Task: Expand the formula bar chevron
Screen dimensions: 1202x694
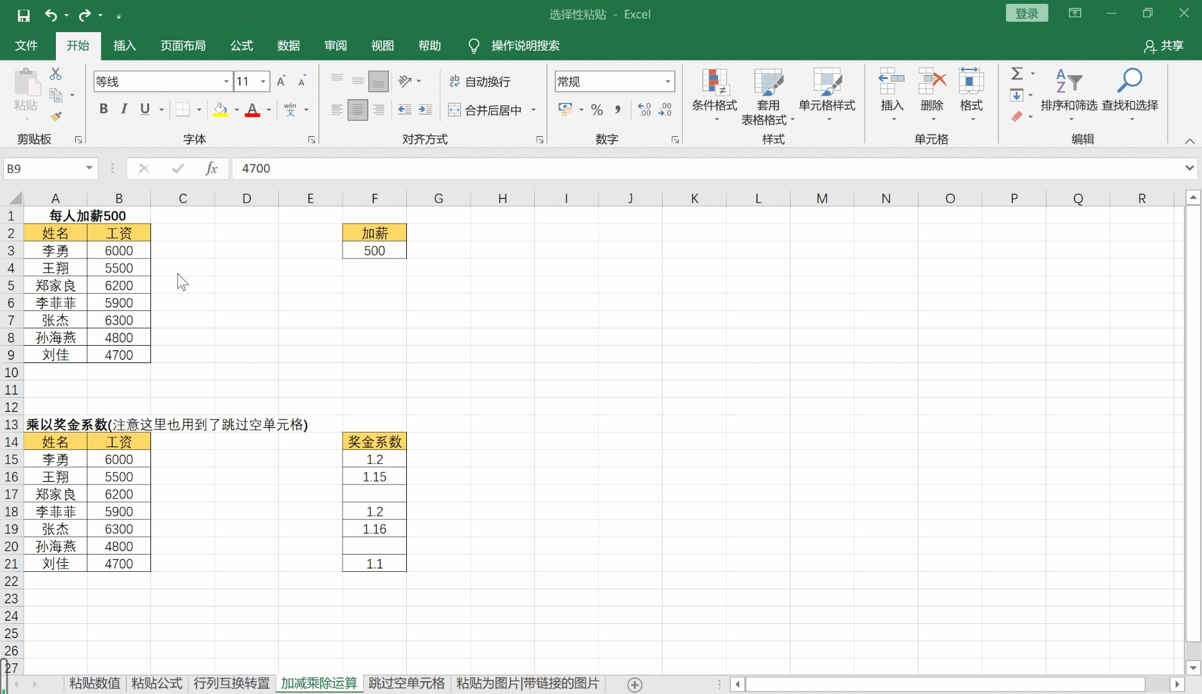Action: coord(1189,168)
